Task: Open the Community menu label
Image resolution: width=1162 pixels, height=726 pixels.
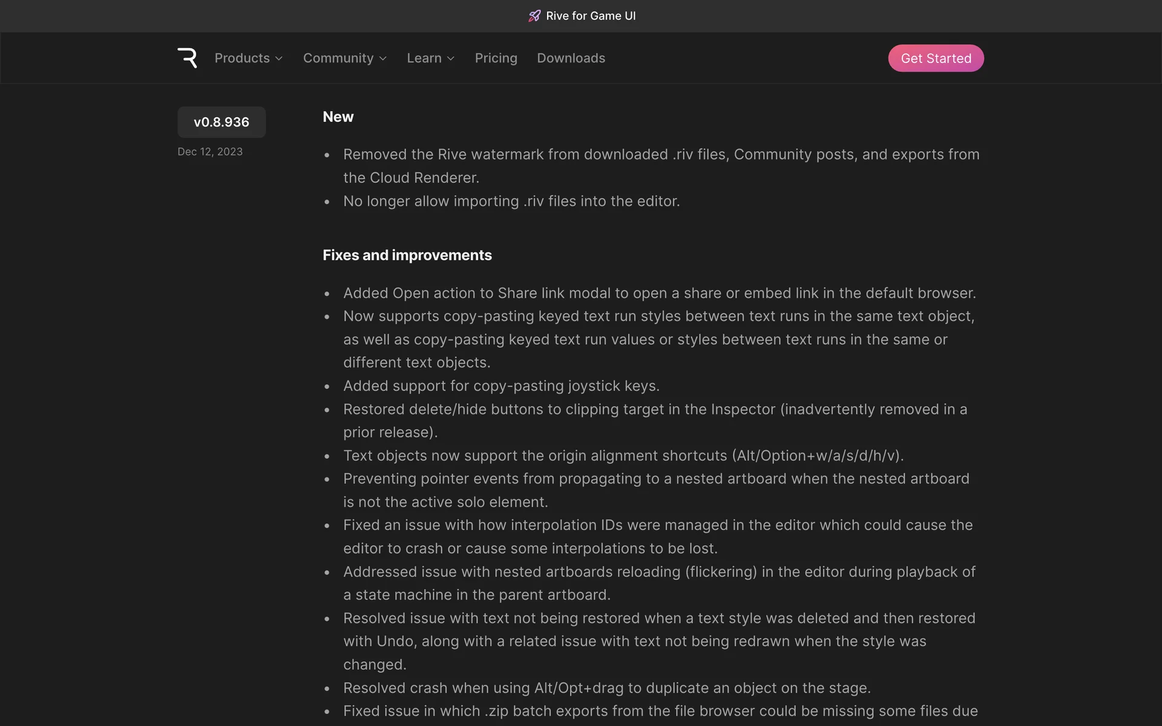Action: tap(338, 58)
